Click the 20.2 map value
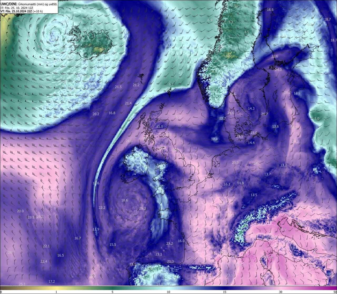Screen dimensions: 337x294 point(96,114)
